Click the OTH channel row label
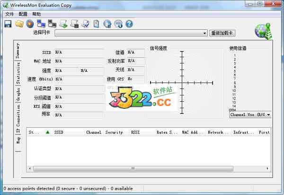 (x=232, y=110)
